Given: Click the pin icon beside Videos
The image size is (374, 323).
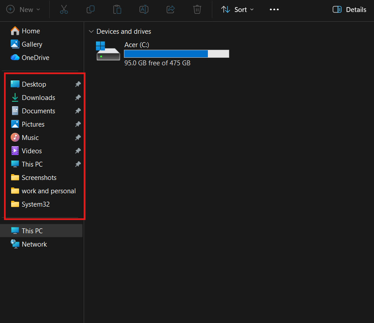Looking at the screenshot, I should 78,151.
